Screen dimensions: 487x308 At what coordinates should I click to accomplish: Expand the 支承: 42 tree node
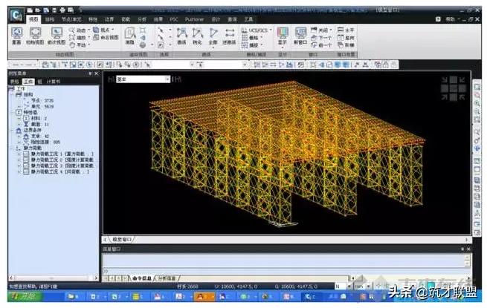[19, 136]
